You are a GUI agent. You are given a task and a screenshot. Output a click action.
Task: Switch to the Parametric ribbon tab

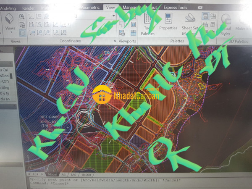pyautogui.click(x=90, y=7)
